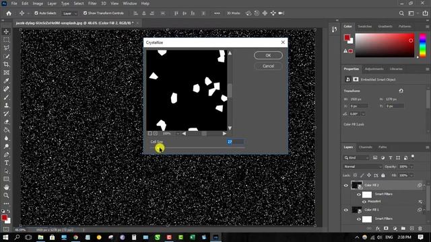Select the Zoom tool in toolbox

[x=6, y=196]
